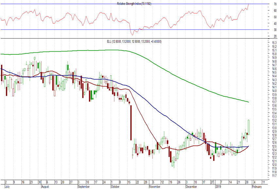Click the 24 date label in September
Screen dimensions: 278x189
[x=104, y=182]
